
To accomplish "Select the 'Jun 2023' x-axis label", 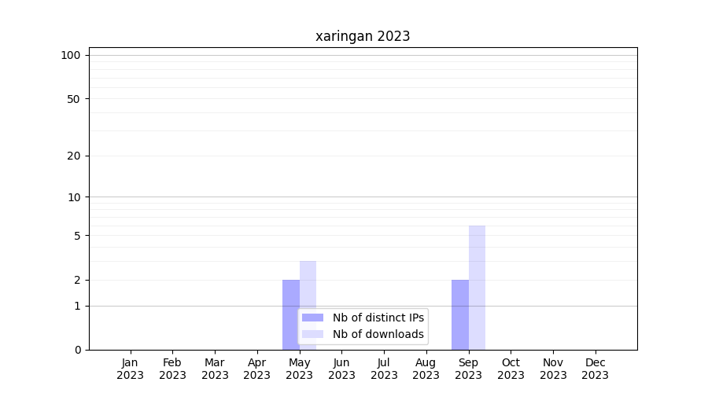I will 341,369.
